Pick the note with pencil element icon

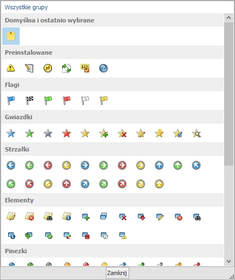click(x=11, y=217)
